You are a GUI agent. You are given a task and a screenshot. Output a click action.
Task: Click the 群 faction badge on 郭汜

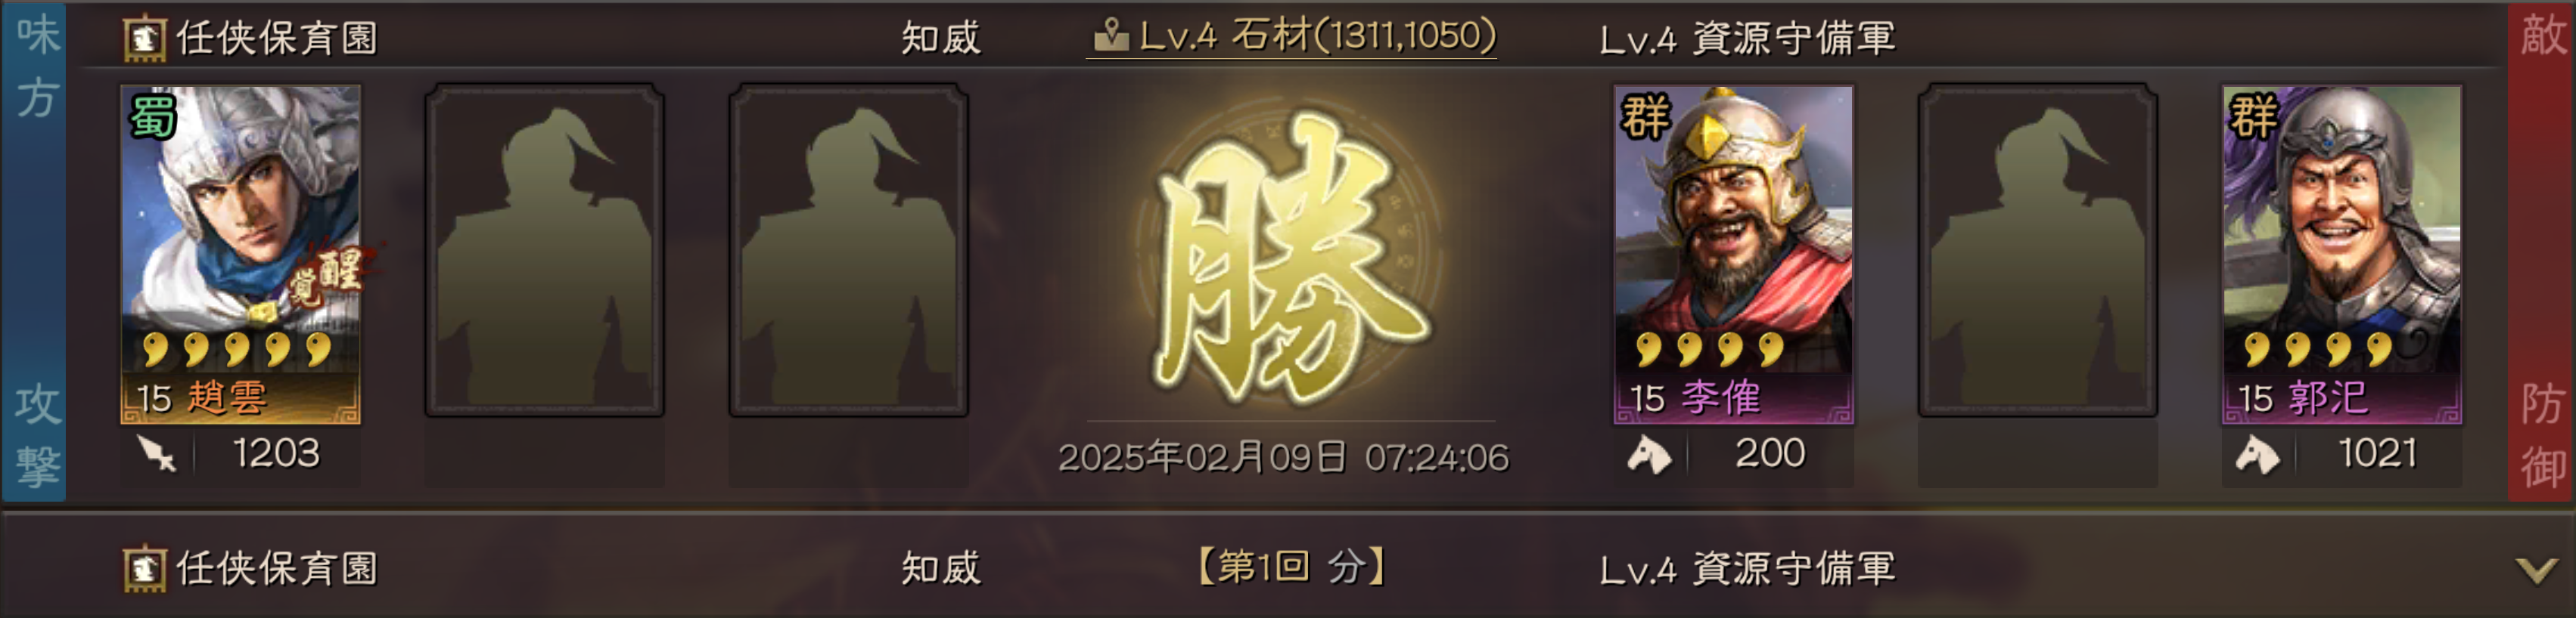point(2253,116)
